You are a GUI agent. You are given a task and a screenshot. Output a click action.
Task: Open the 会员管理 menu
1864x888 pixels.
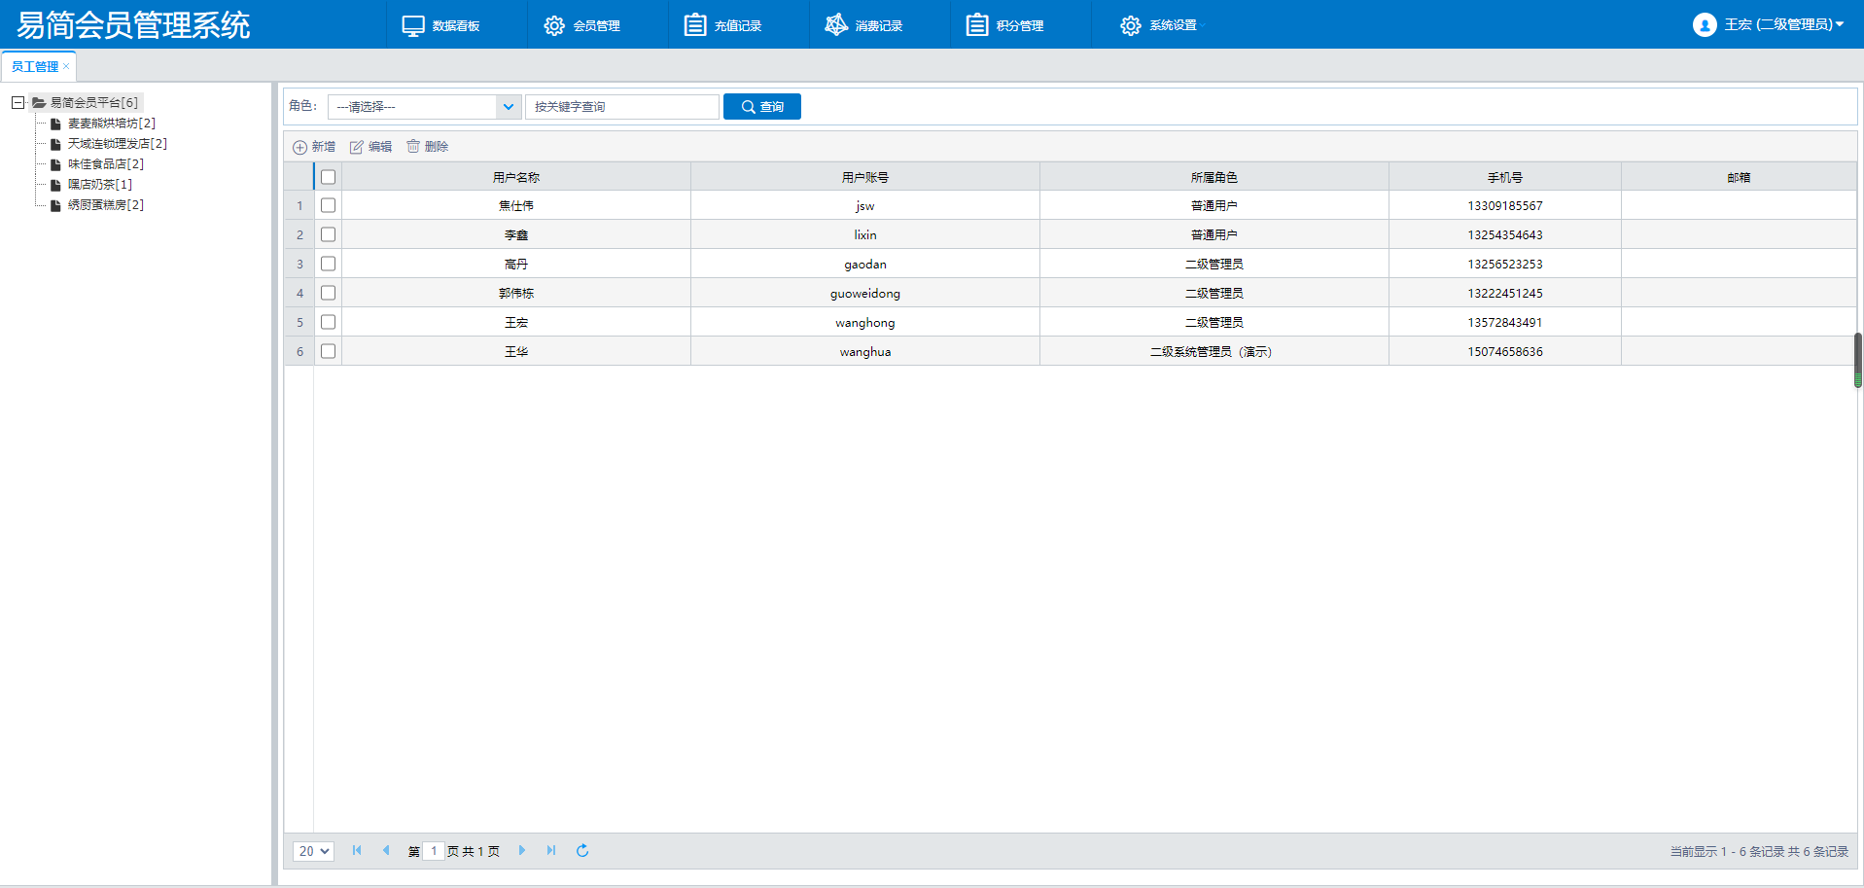tap(582, 25)
